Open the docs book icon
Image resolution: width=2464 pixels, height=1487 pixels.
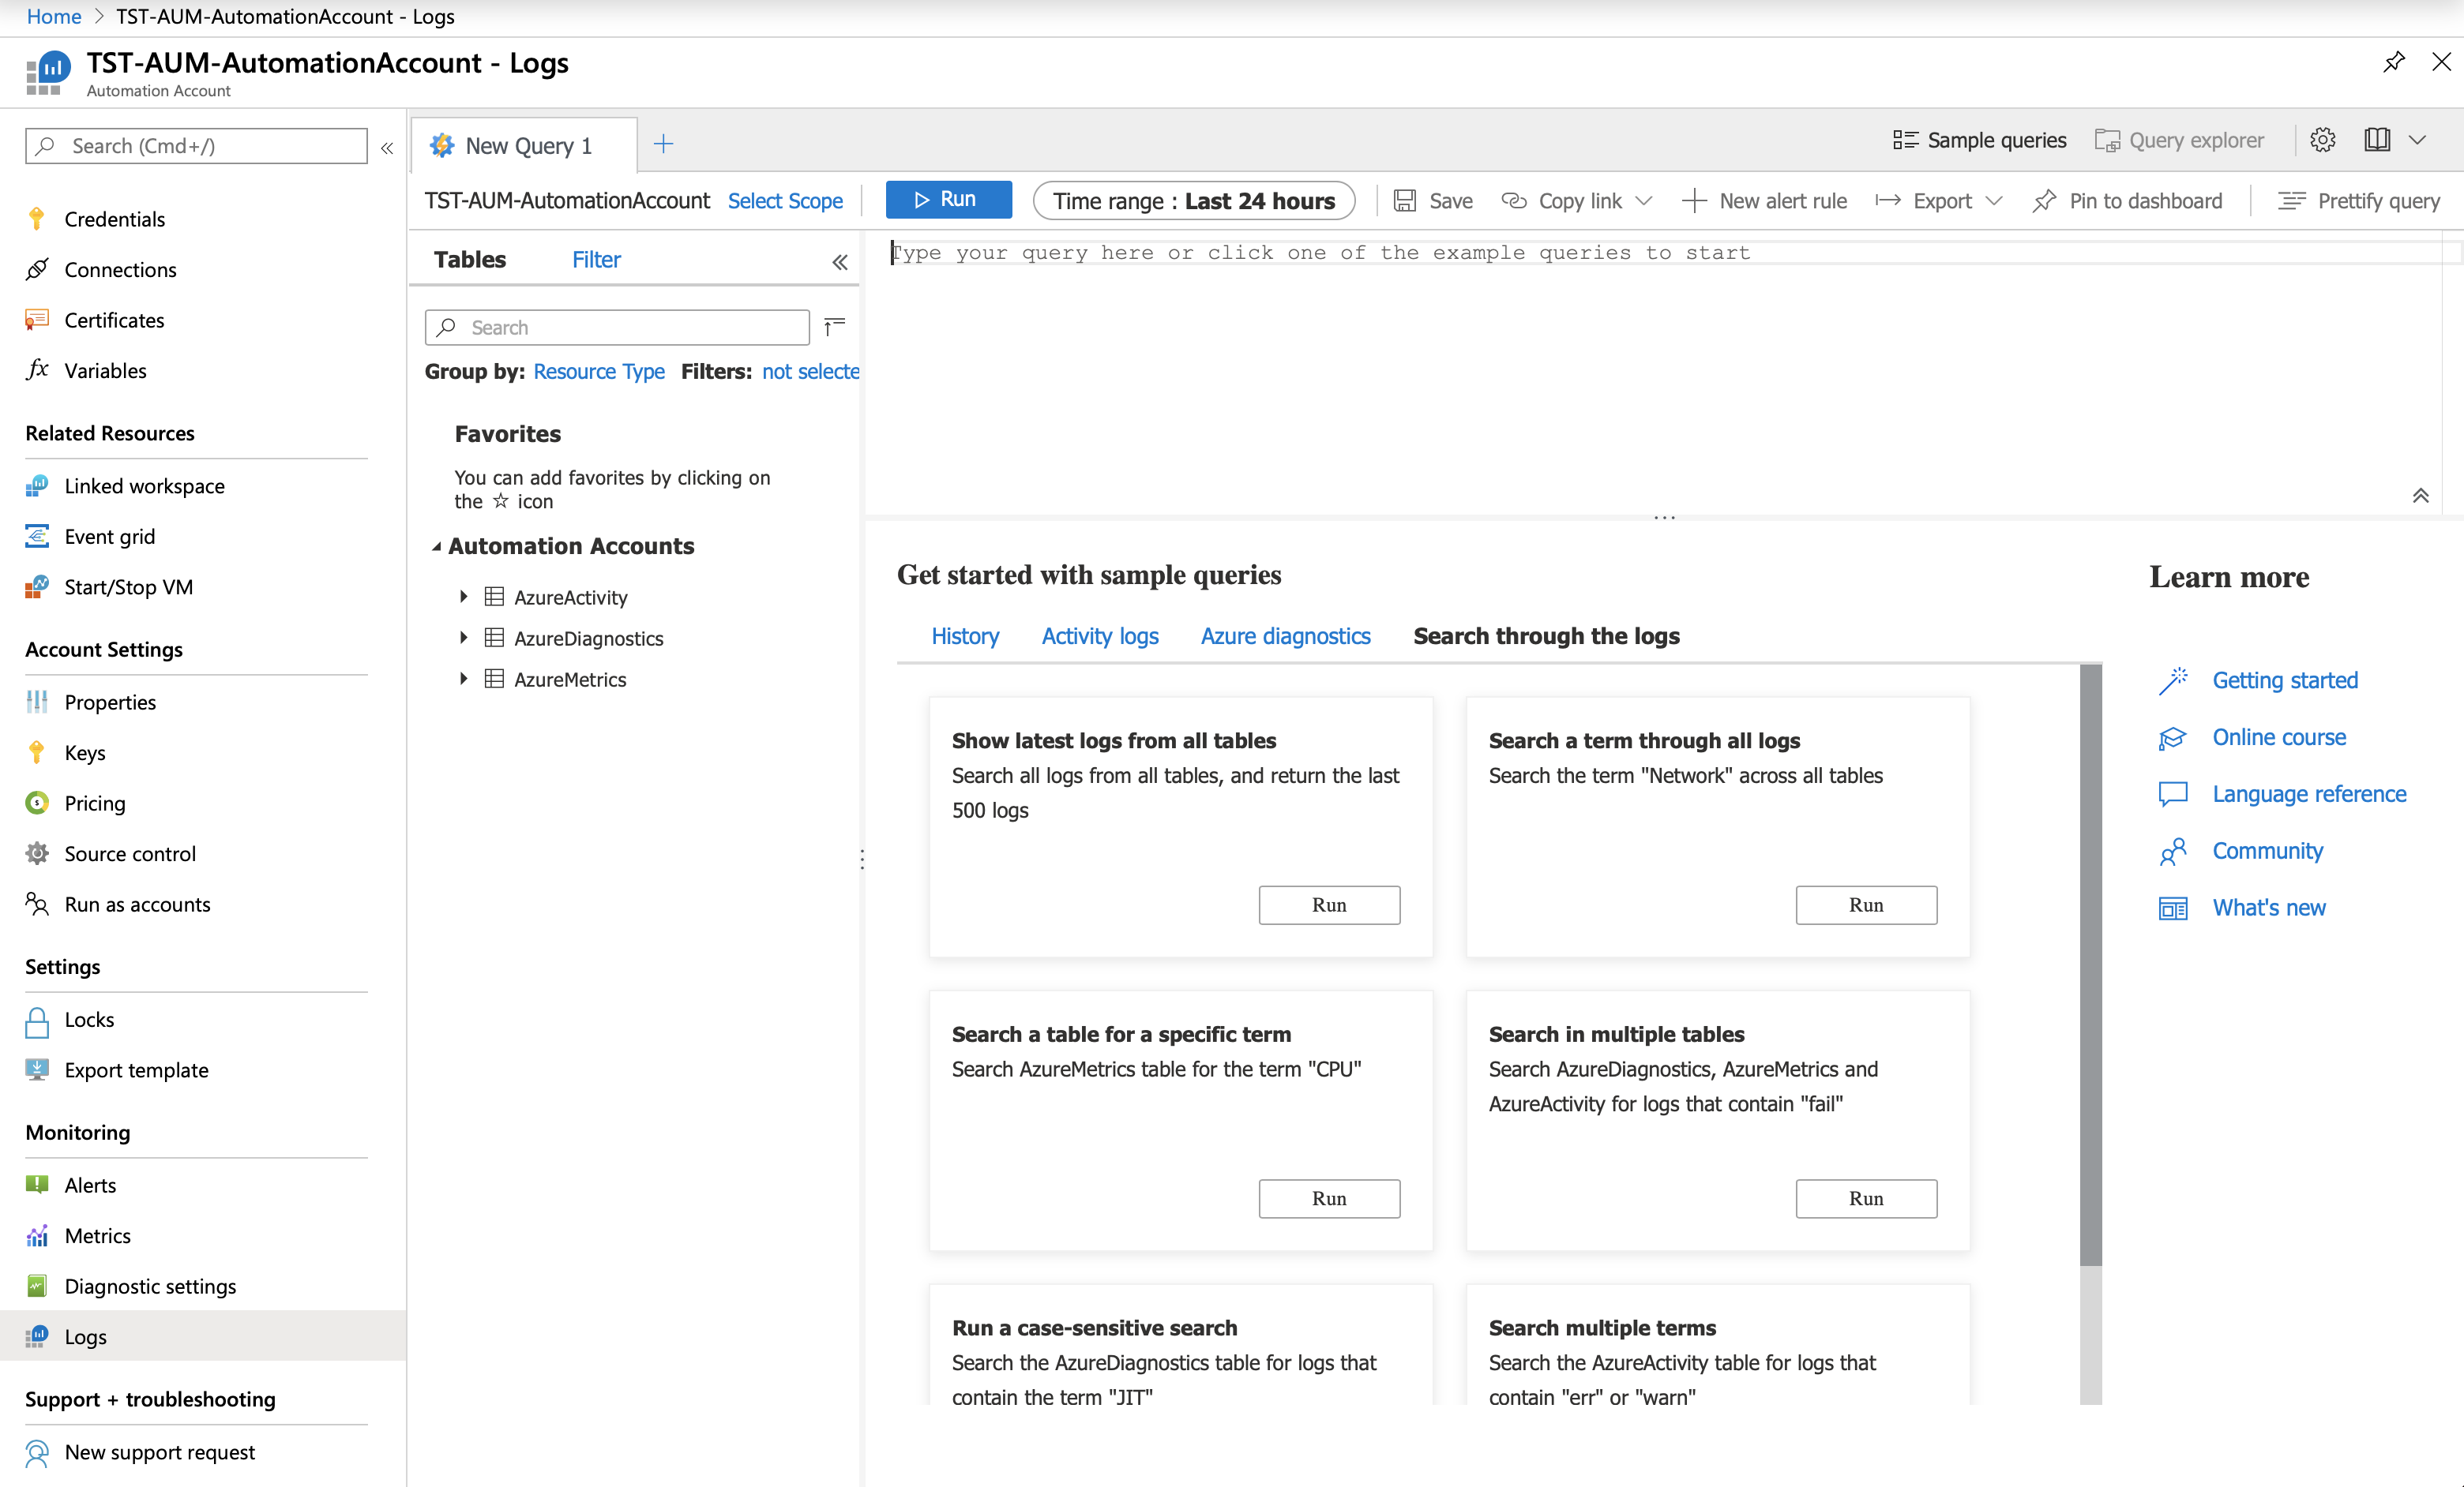pos(2376,140)
